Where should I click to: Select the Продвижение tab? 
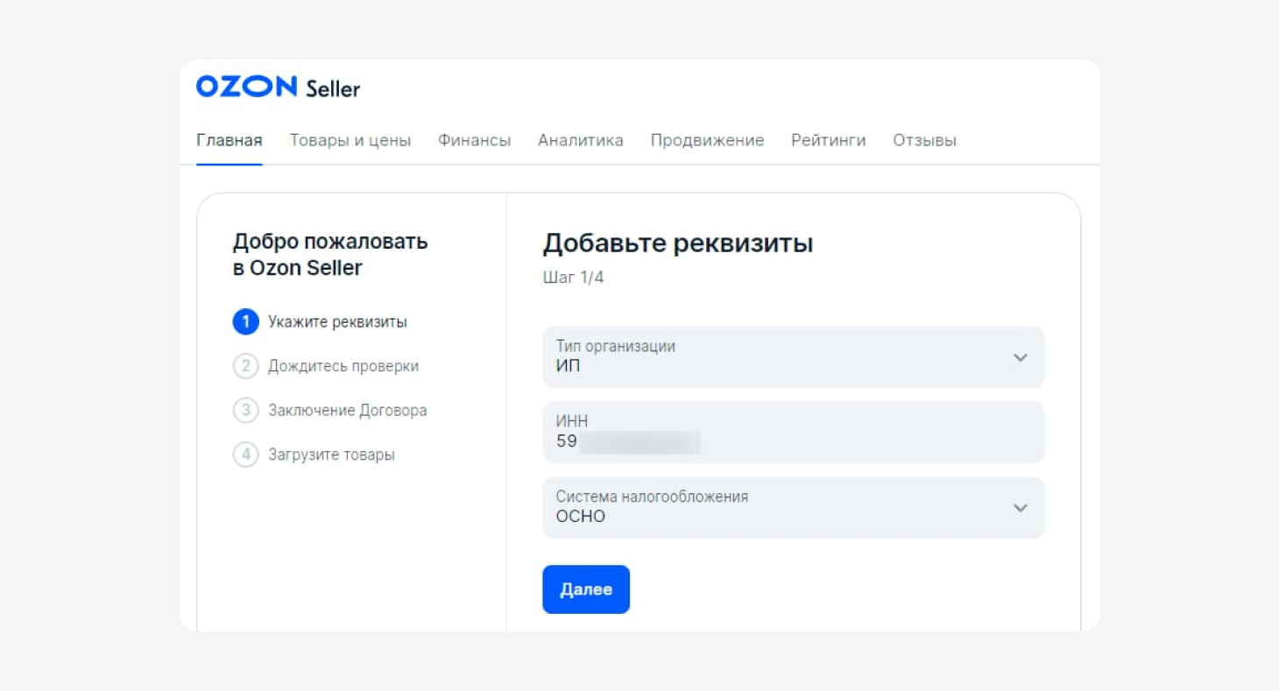coord(707,140)
